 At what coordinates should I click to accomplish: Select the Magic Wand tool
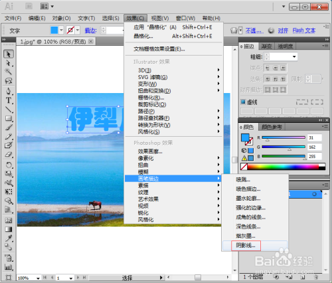[x=9, y=72]
